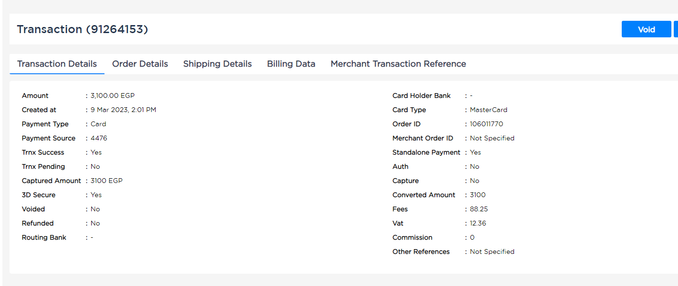Click Card Type value MasterCard
This screenshot has height=286, width=678.
point(488,110)
